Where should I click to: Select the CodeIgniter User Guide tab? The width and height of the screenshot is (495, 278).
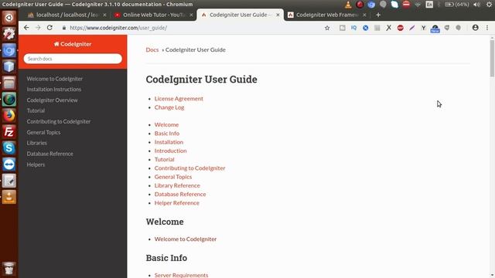point(240,15)
